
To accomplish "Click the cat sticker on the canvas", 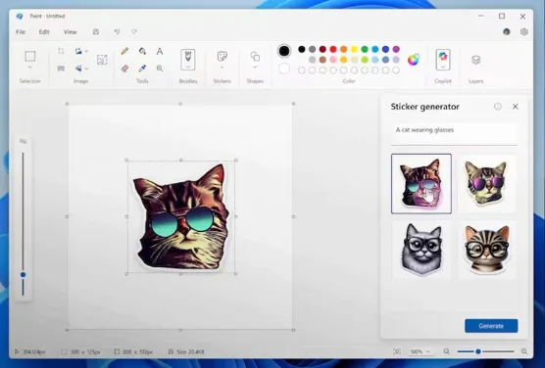I will 181,217.
